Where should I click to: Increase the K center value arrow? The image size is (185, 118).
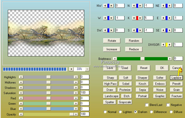coord(140,18)
